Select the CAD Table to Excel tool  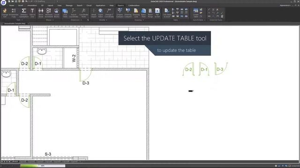167,13
